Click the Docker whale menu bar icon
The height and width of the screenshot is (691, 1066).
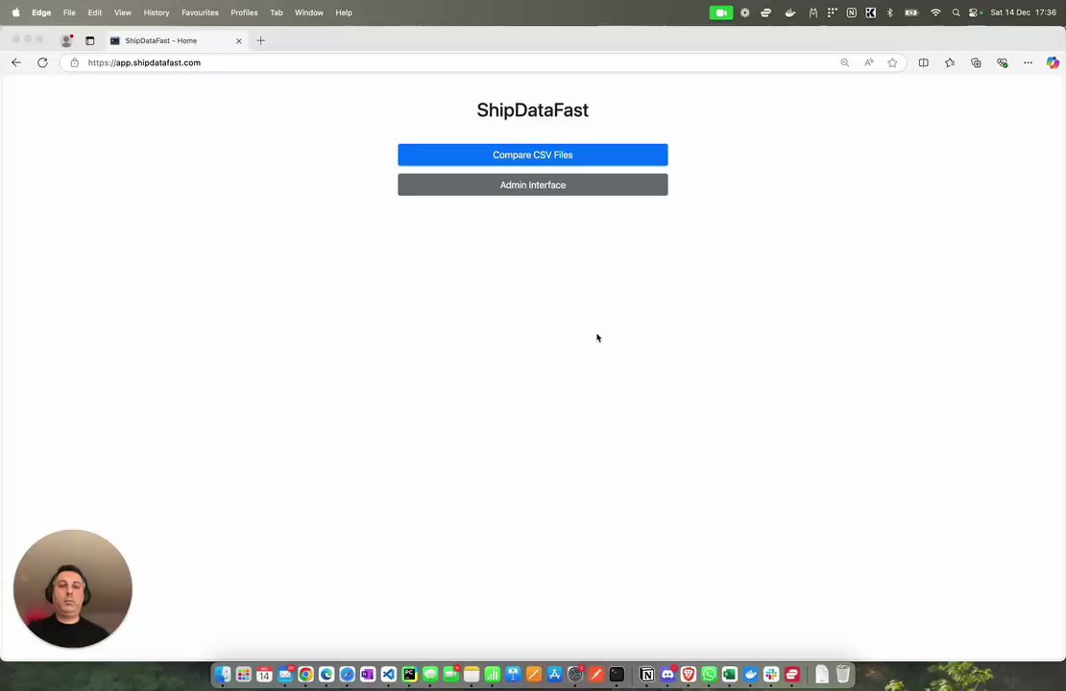(x=790, y=12)
